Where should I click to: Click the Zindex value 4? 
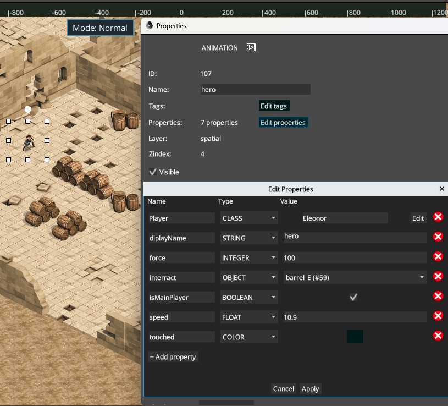click(x=203, y=154)
